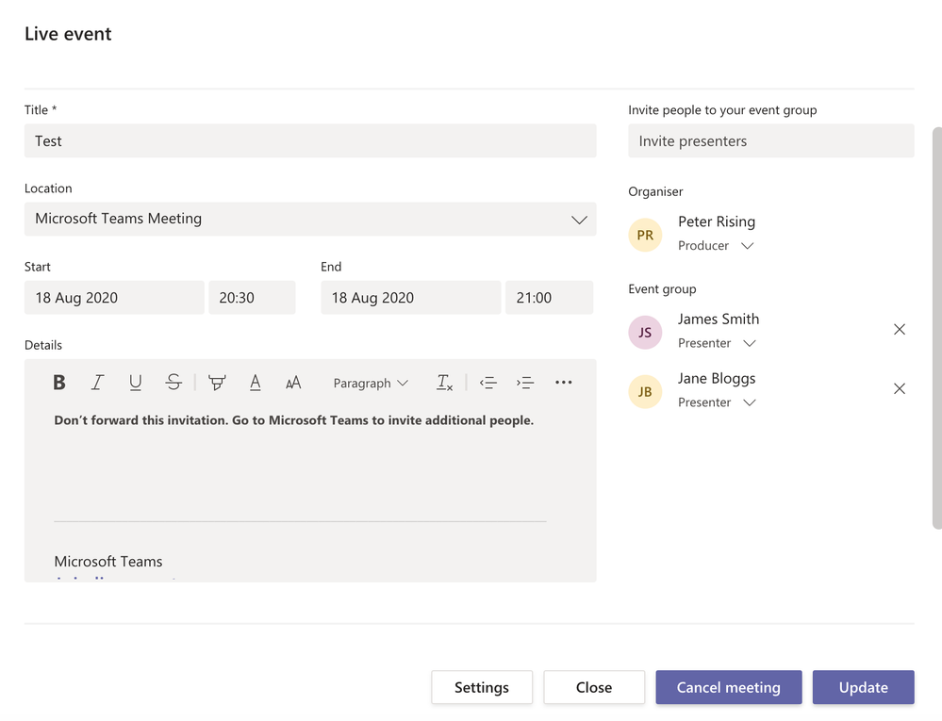Decrease the paragraph indent
942x721 pixels.
pos(488,383)
